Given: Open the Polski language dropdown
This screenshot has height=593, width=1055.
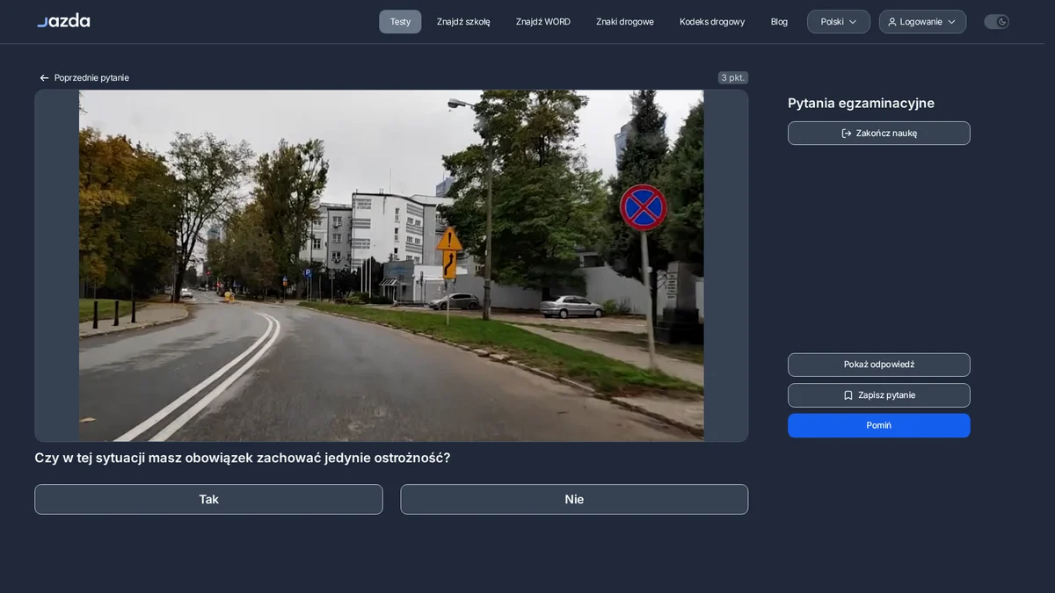Looking at the screenshot, I should [839, 22].
